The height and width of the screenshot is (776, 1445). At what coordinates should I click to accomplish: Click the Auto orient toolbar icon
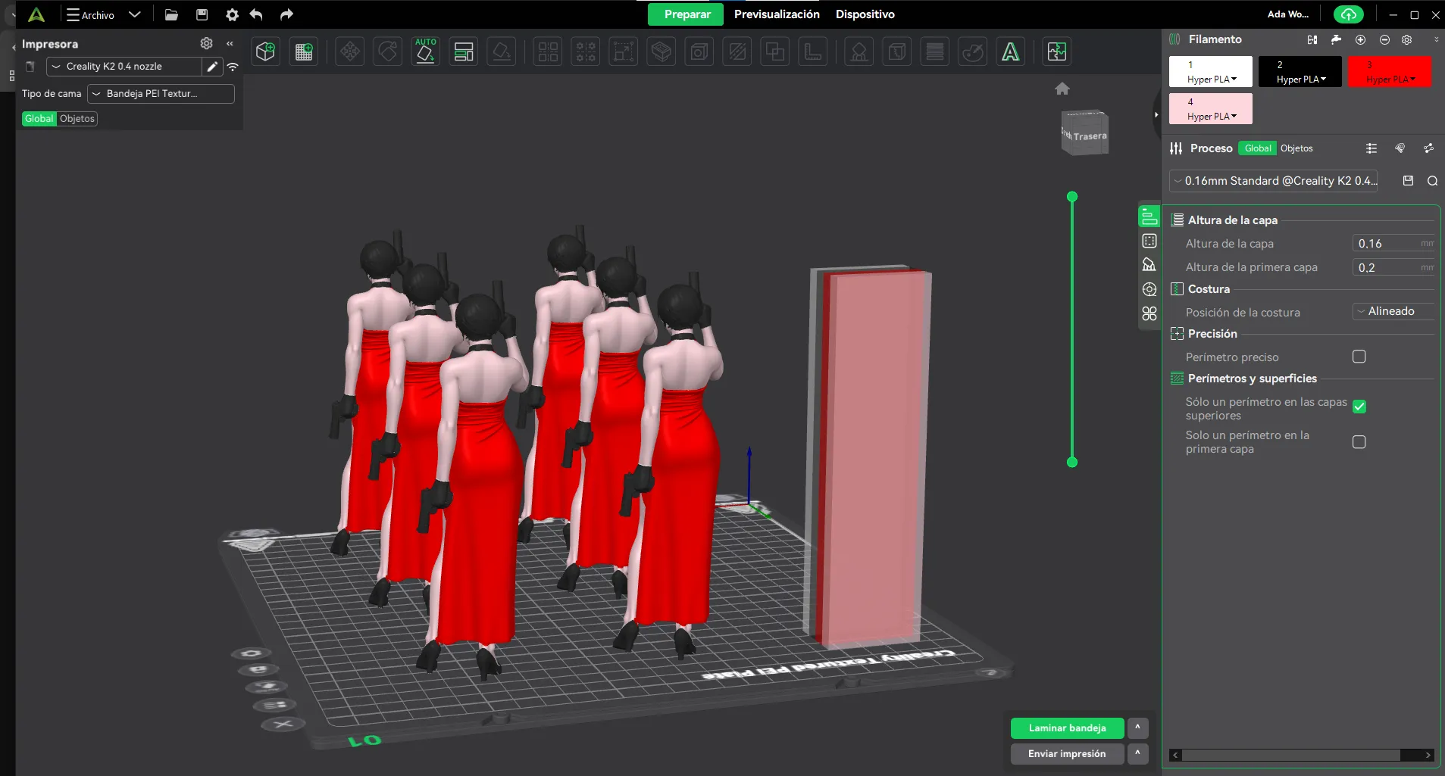click(x=425, y=51)
